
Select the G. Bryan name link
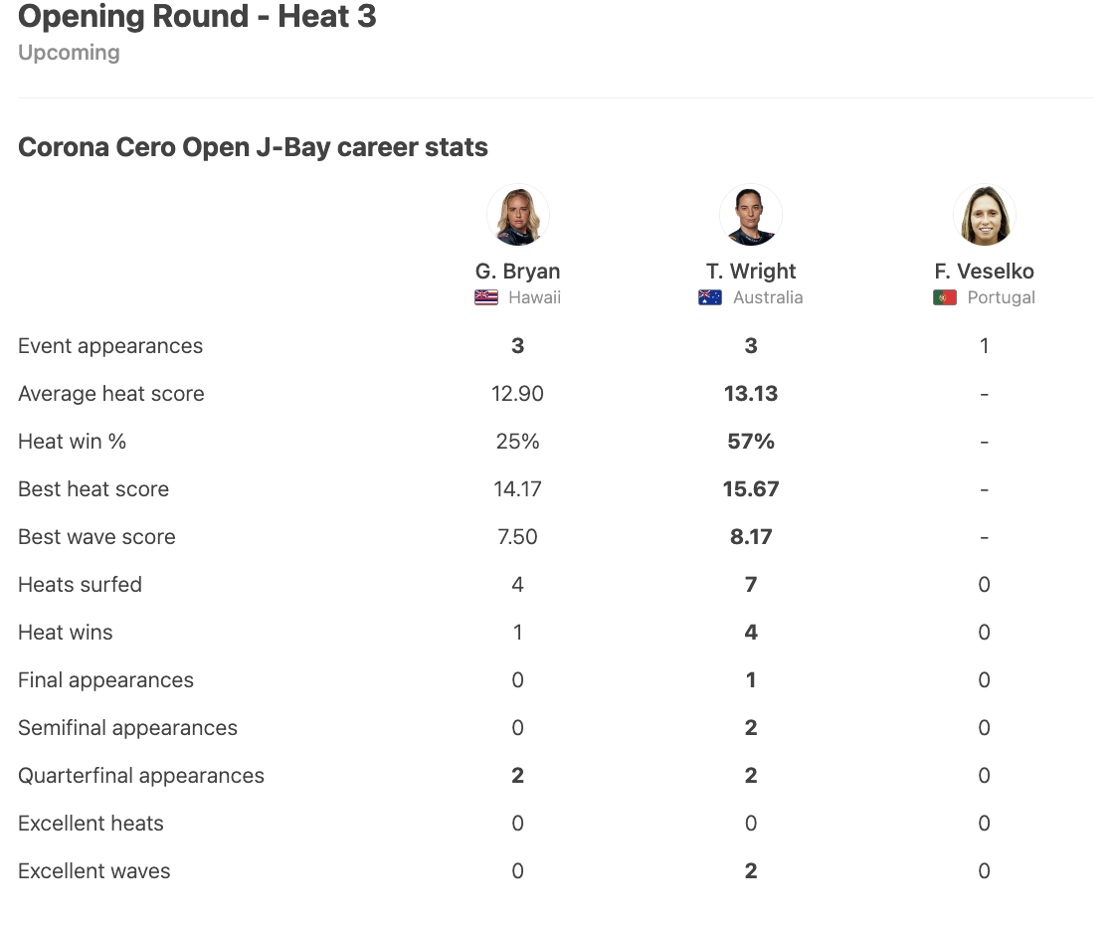[517, 272]
